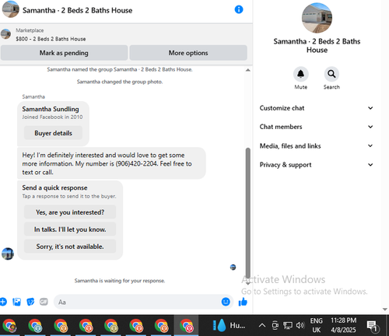Open the GIF picker icon
The width and height of the screenshot is (389, 336).
pos(44,302)
